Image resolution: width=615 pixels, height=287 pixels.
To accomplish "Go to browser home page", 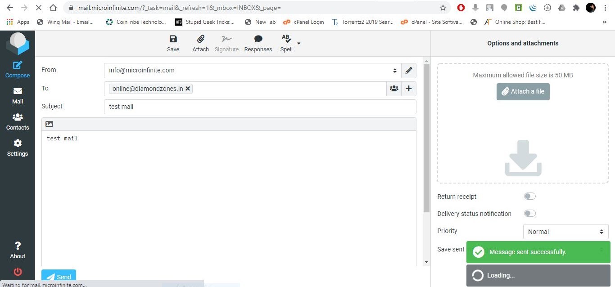I will (x=53, y=8).
